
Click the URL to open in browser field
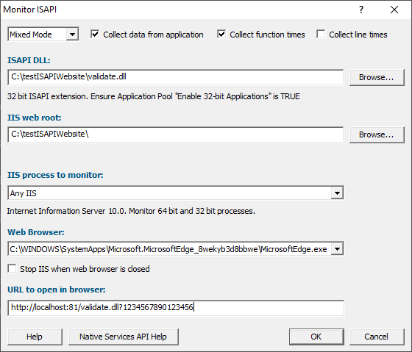coord(176,308)
